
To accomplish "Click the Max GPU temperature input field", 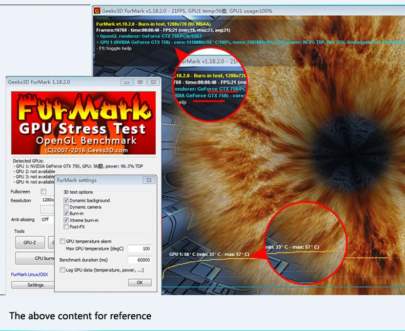I will coord(140,249).
